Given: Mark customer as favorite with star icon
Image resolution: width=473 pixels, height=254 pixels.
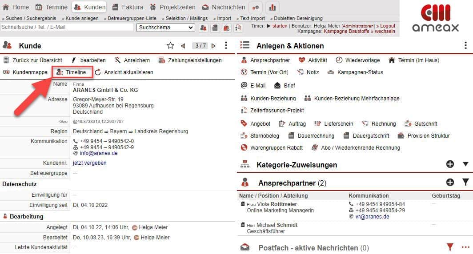Looking at the screenshot, I should 170,46.
